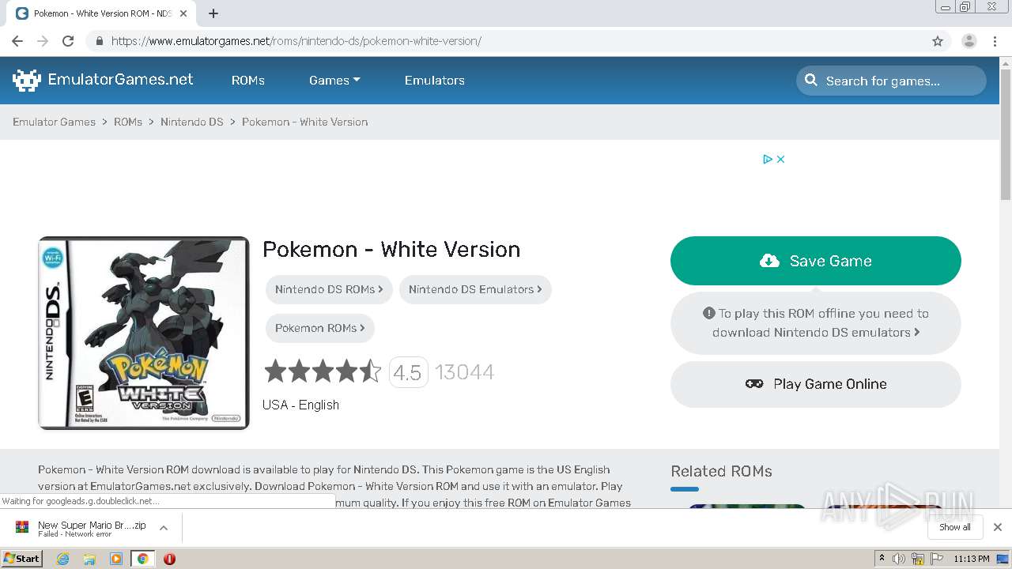Open the Windows Start button

tap(21, 558)
